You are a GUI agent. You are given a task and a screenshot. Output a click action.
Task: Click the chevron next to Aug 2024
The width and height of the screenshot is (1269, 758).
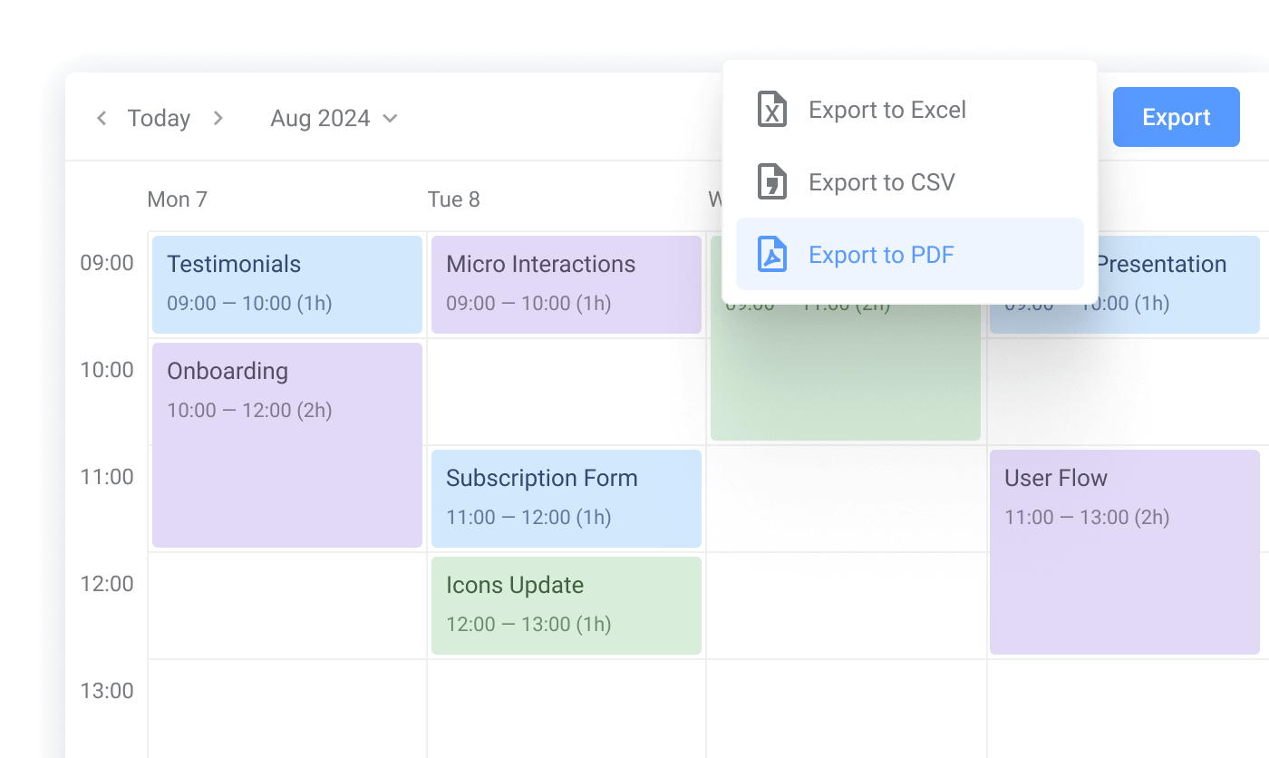click(390, 119)
